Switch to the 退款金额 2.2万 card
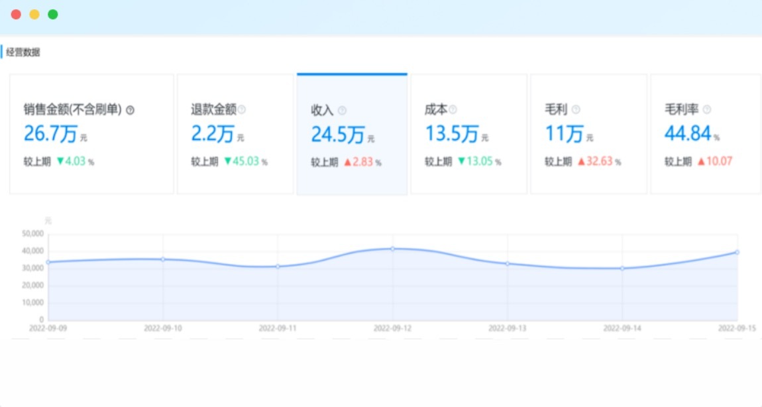The height and width of the screenshot is (407, 762). 235,134
